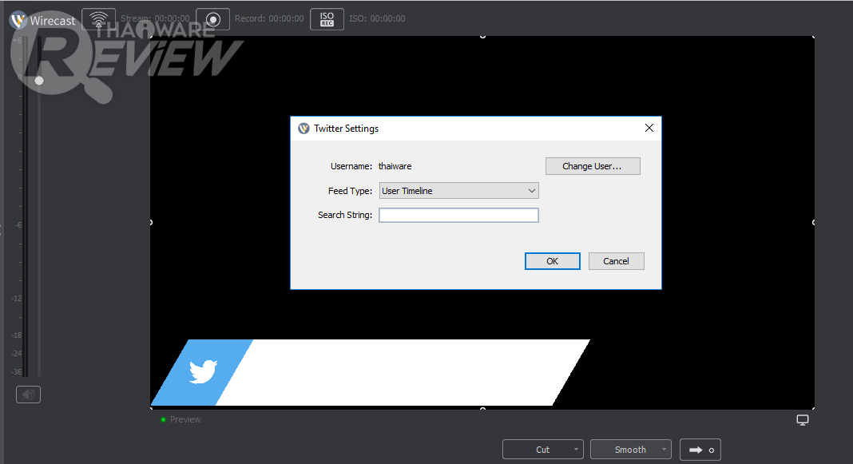Click the thaiware username text
Screen dimensions: 853x464
click(x=395, y=166)
